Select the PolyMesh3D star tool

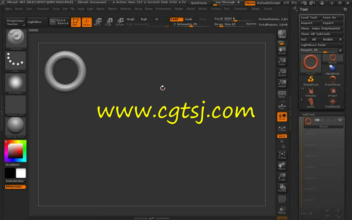(x=333, y=103)
